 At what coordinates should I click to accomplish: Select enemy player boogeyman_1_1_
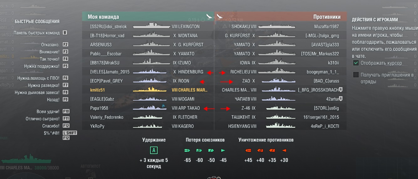[x=323, y=72]
